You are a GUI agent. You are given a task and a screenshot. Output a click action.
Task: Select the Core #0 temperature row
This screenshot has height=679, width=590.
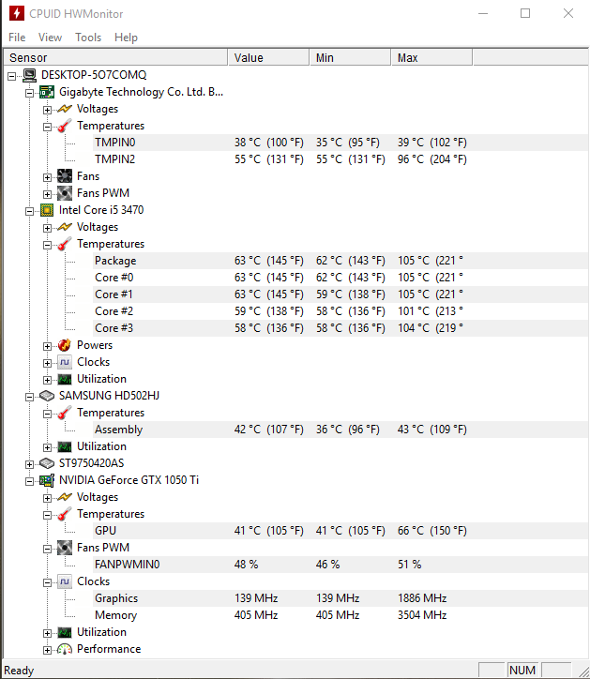pyautogui.click(x=114, y=278)
